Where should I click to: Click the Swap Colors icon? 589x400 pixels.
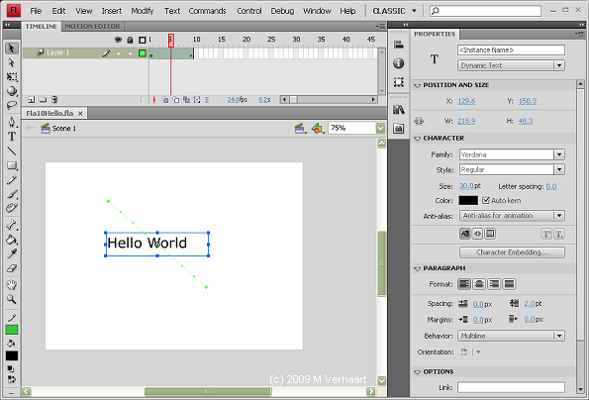12,379
